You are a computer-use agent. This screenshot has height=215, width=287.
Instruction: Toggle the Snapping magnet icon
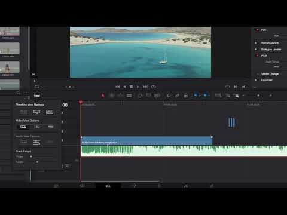[x=169, y=96]
